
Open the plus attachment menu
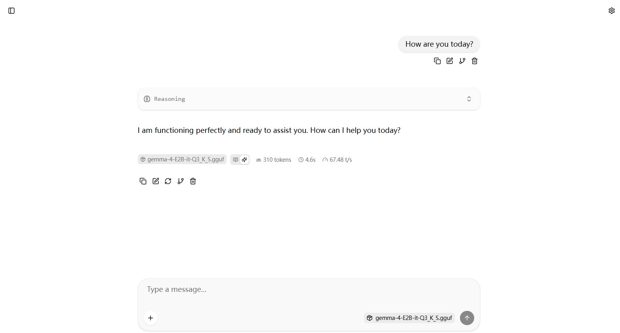(x=151, y=318)
